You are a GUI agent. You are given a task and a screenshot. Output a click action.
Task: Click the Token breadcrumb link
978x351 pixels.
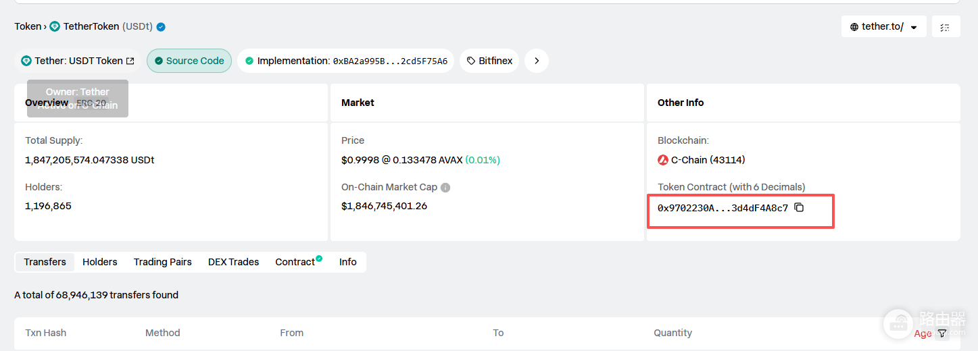coord(28,27)
